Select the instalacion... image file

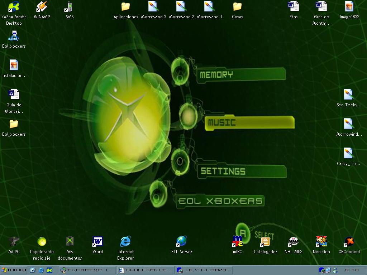click(x=14, y=66)
